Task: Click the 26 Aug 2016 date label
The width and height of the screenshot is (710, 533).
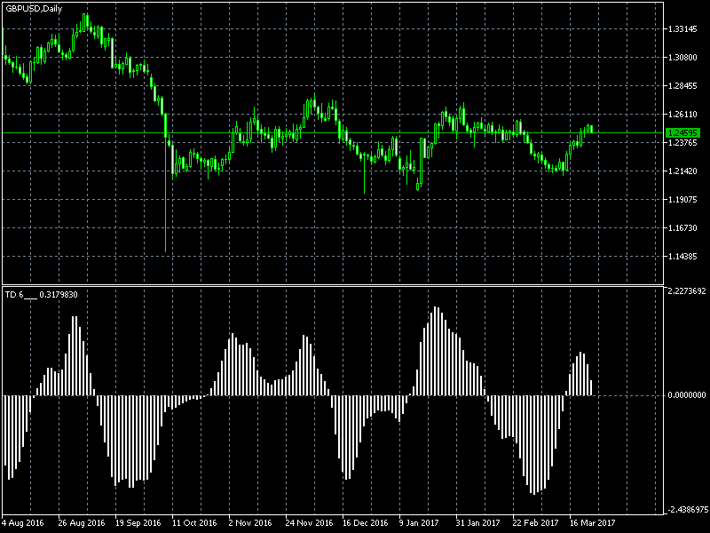Action: pos(82,523)
